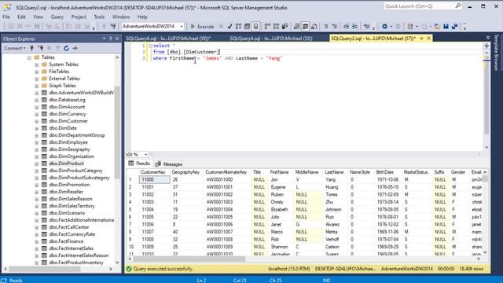This screenshot has height=283, width=503.
Task: Close the SQLQuery2.sql tab
Action: pos(428,39)
